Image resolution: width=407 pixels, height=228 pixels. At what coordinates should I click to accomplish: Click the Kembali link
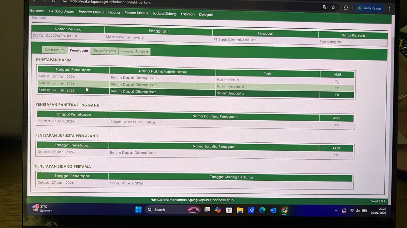coord(39,18)
